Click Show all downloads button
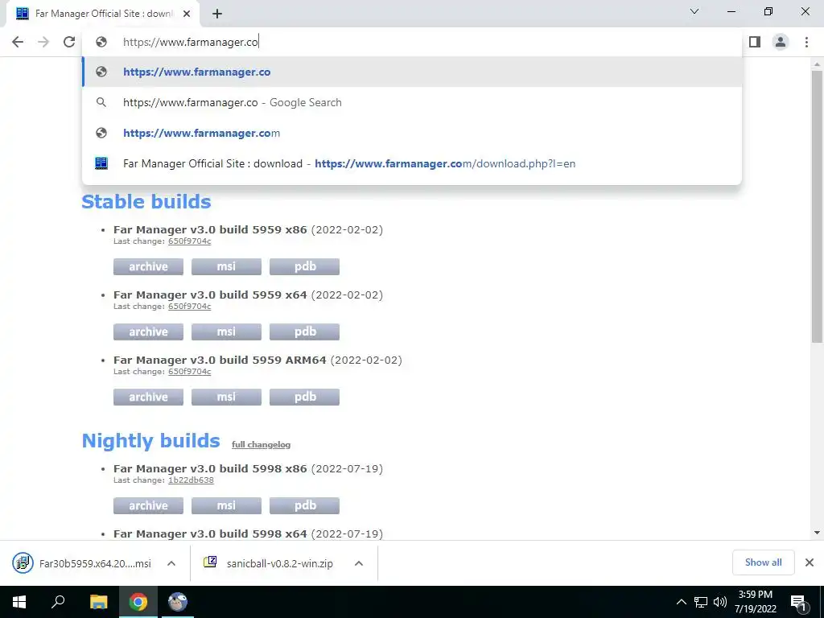 tap(763, 562)
